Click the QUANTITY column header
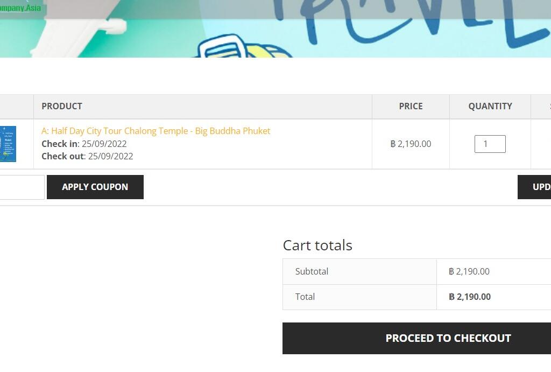 click(490, 106)
